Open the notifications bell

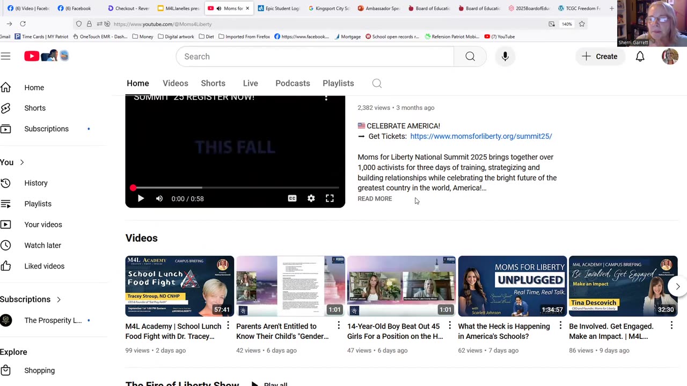point(640,56)
